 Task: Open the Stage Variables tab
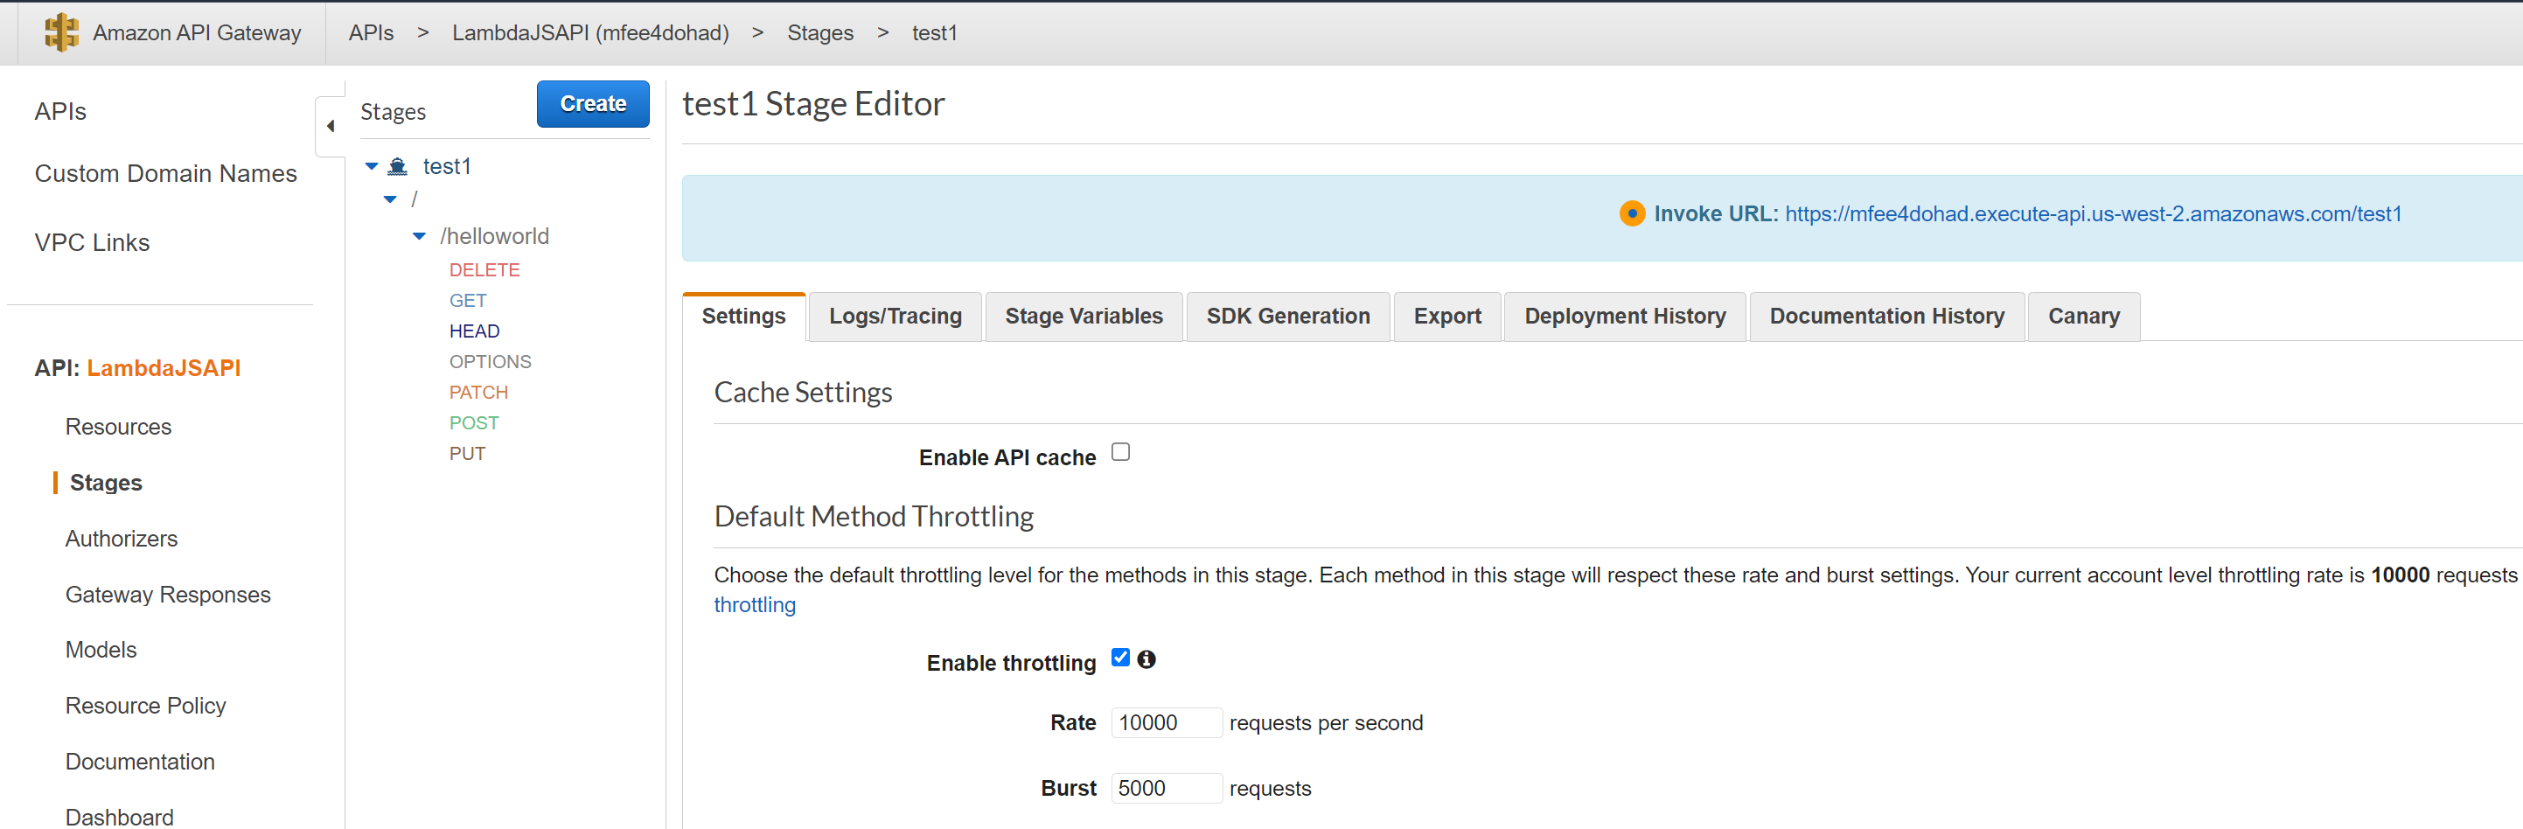point(1084,317)
